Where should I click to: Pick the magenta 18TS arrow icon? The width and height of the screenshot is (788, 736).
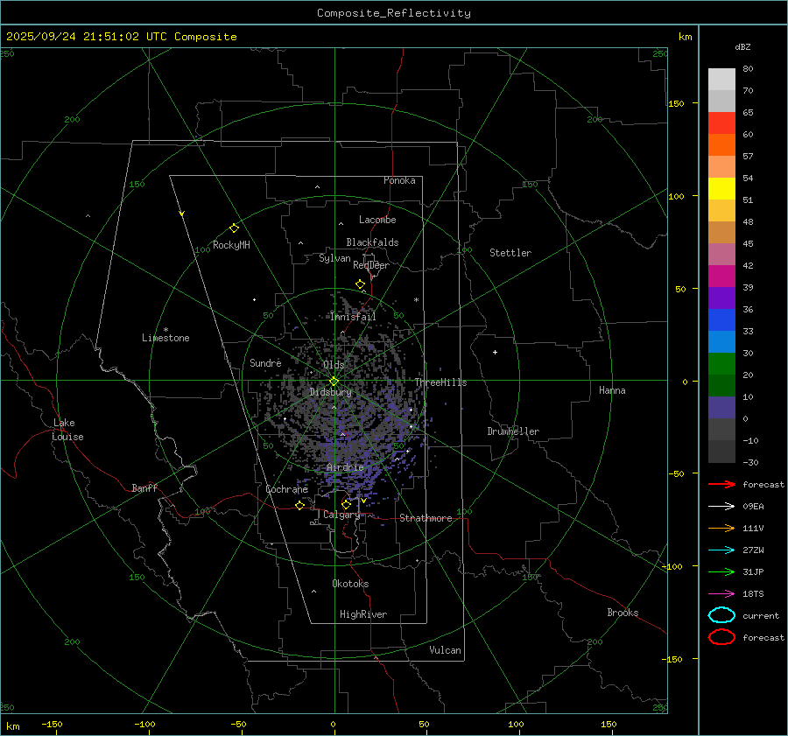tap(721, 593)
